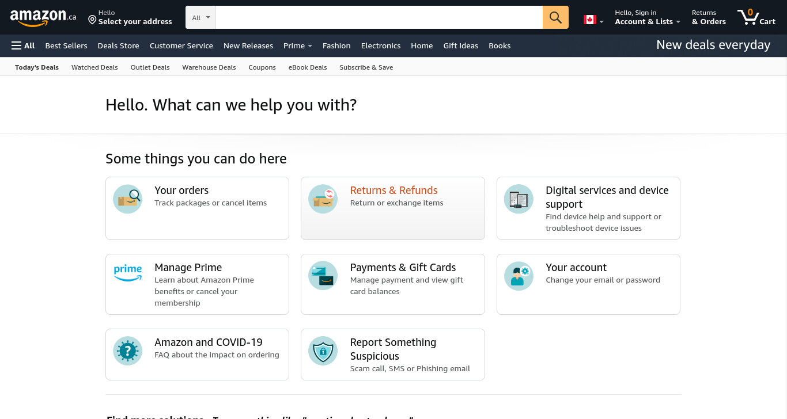Click 'Learn about Amazon Prime benefits' description

point(205,291)
